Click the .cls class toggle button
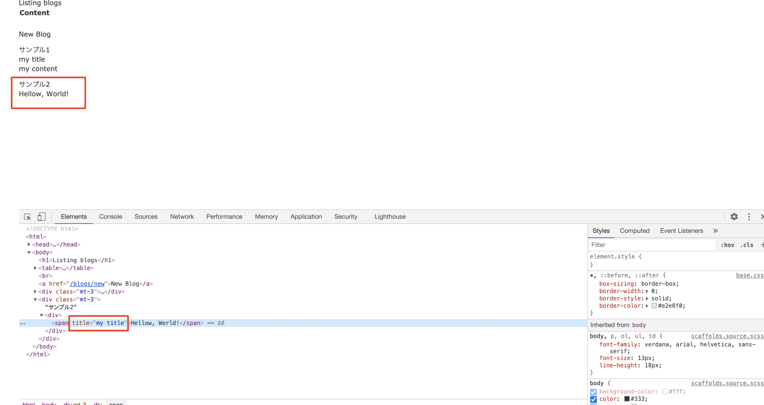Image resolution: width=764 pixels, height=405 pixels. click(x=746, y=245)
